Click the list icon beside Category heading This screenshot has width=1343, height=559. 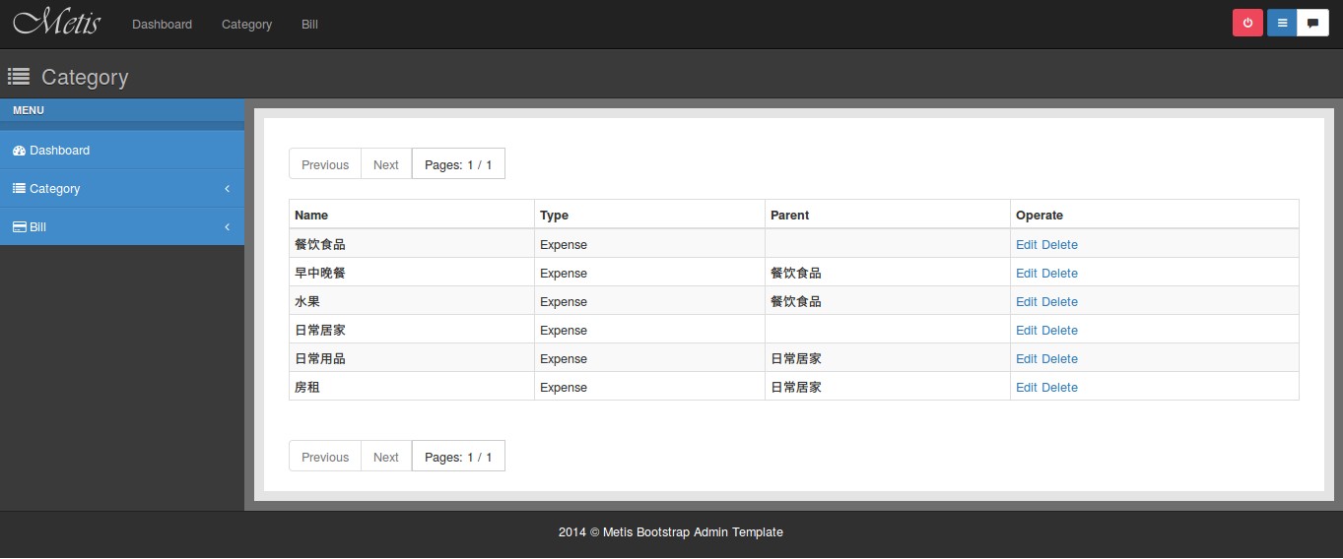coord(19,77)
